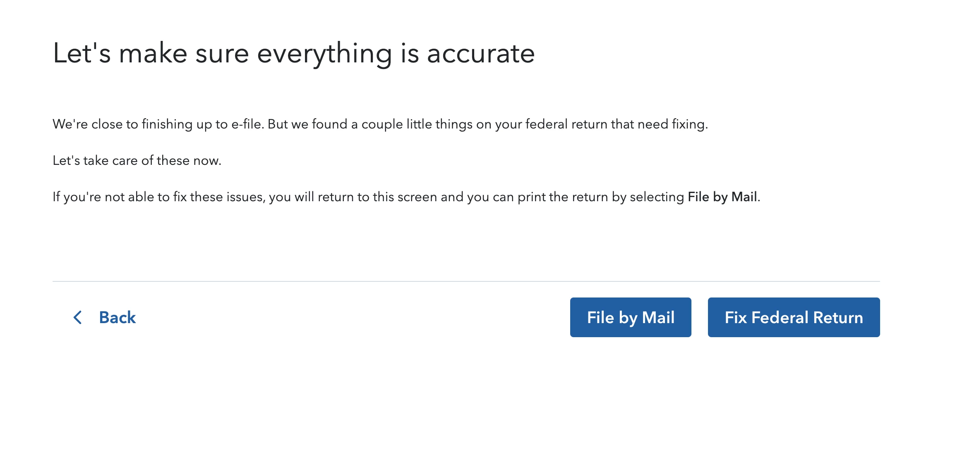Select the blue Back chevron
This screenshot has height=476, width=979.
click(x=77, y=317)
